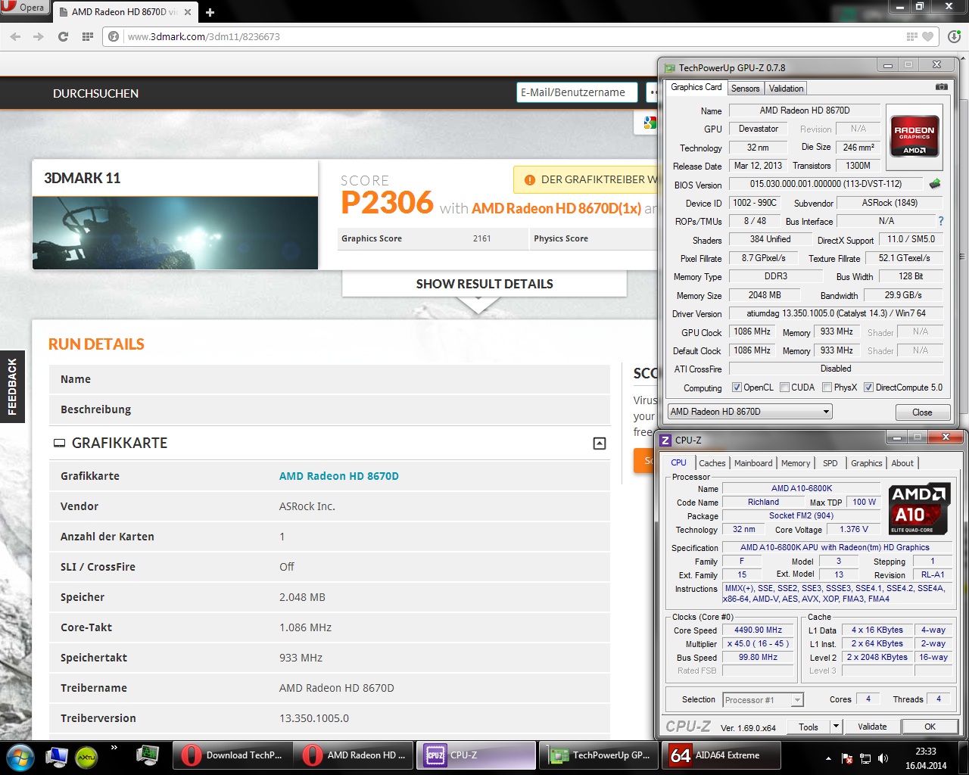The width and height of the screenshot is (969, 775).
Task: Click the E-Mail/Benutzername input field
Action: tap(578, 92)
